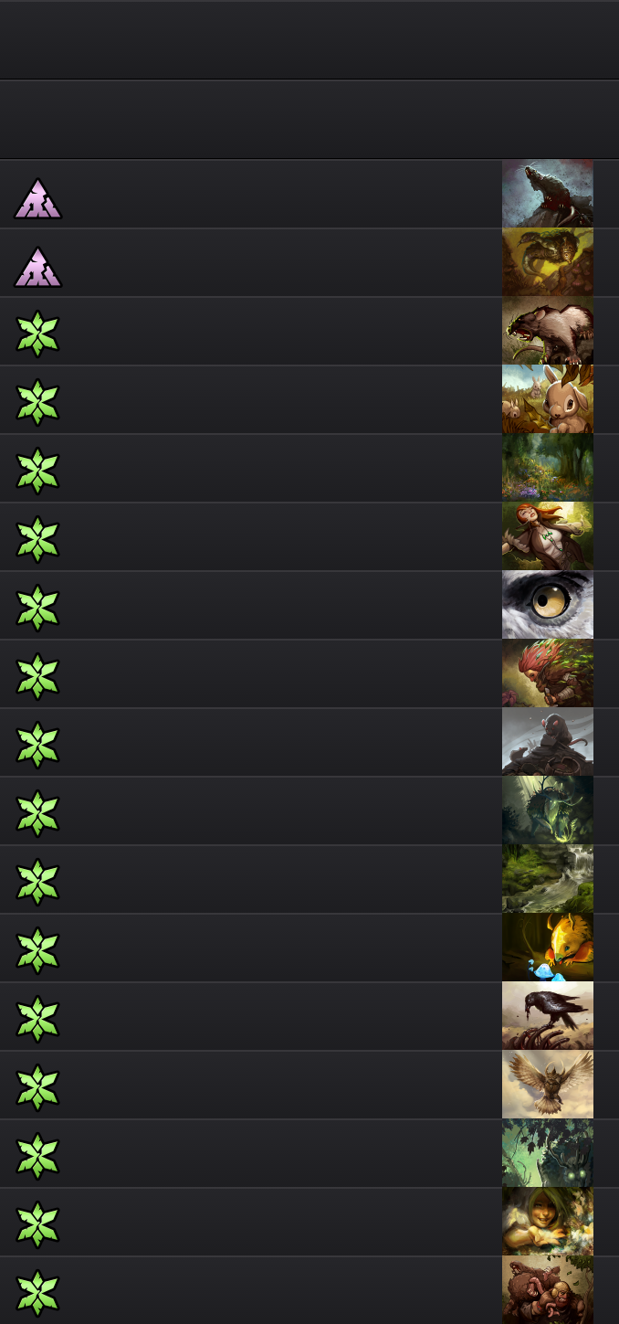Open the owl with spread wings thumbnail
The height and width of the screenshot is (1324, 619).
click(548, 1085)
